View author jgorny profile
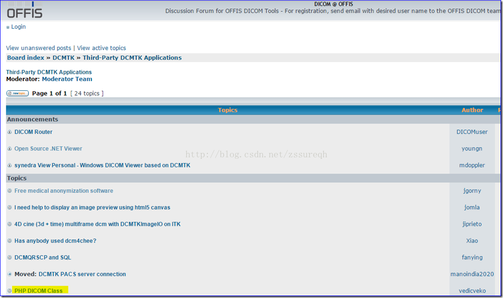503x298 pixels. 472,191
